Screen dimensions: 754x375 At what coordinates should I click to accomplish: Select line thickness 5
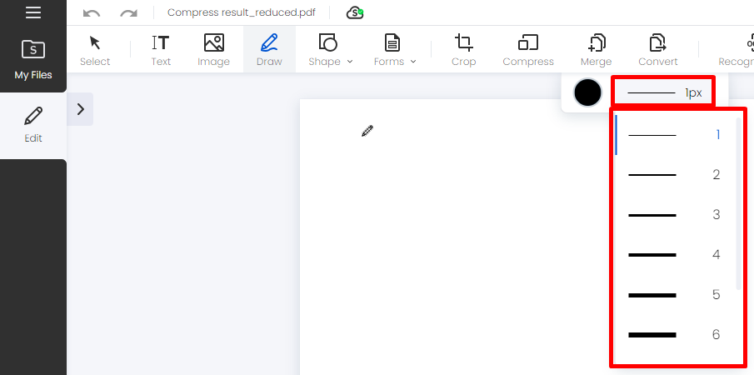[675, 295]
